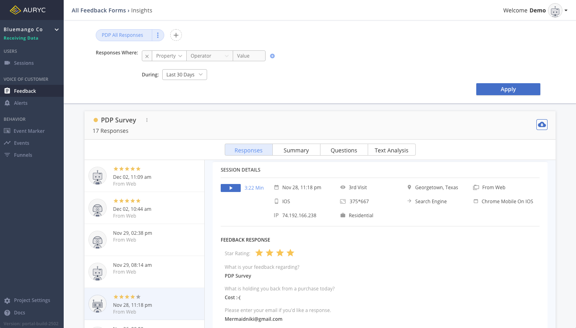The height and width of the screenshot is (328, 576).
Task: Expand the Operator dropdown
Action: [209, 56]
